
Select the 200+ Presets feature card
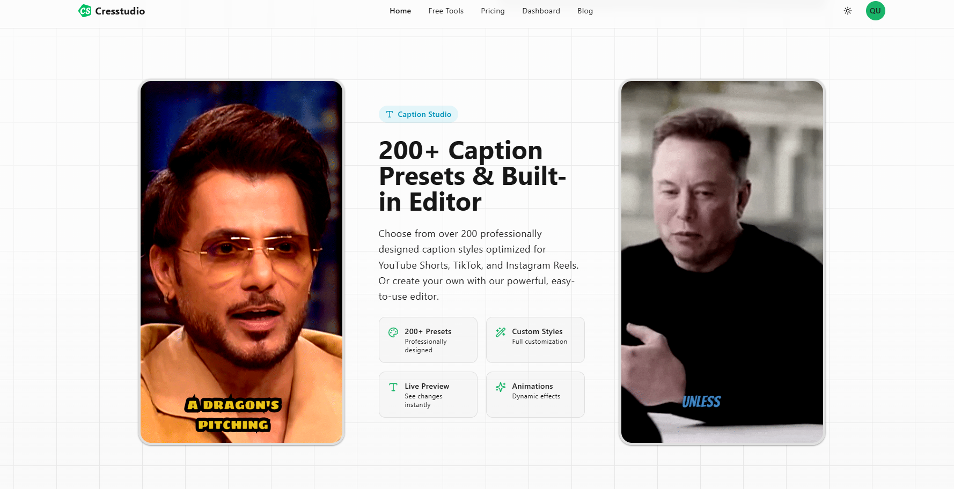428,340
